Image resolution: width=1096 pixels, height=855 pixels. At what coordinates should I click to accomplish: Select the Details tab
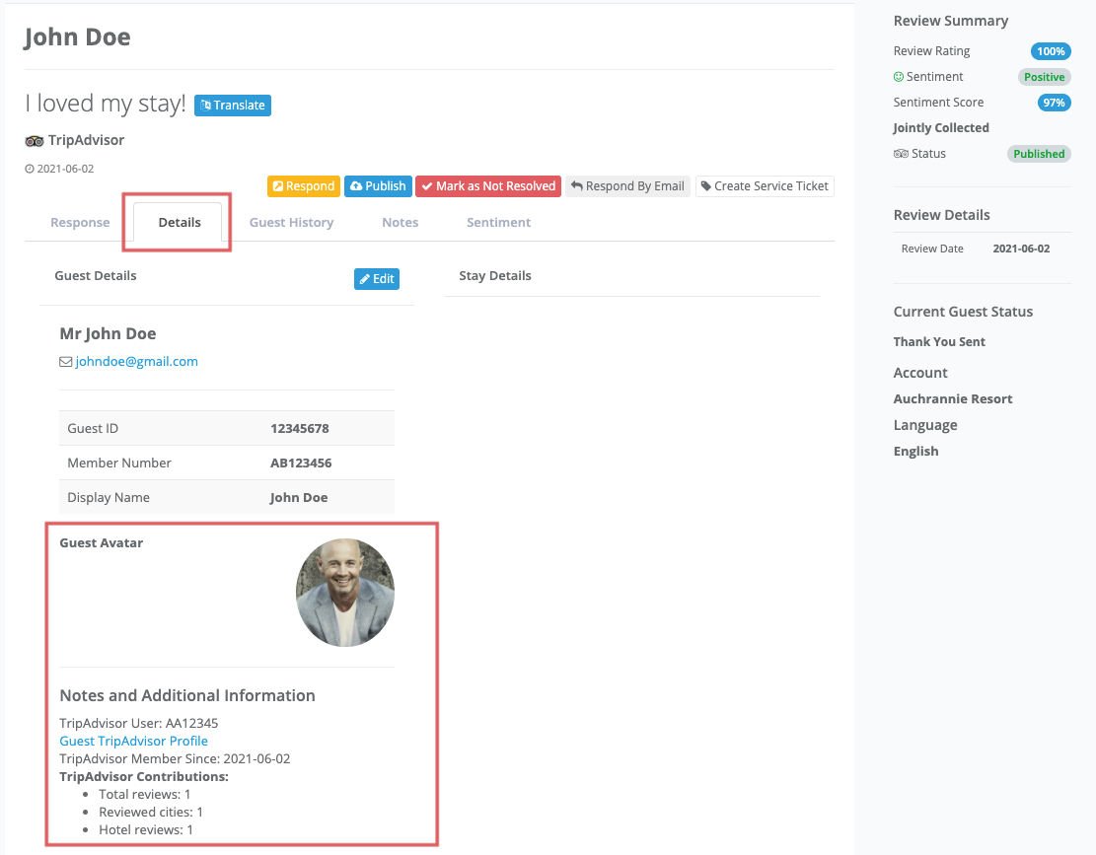point(180,222)
